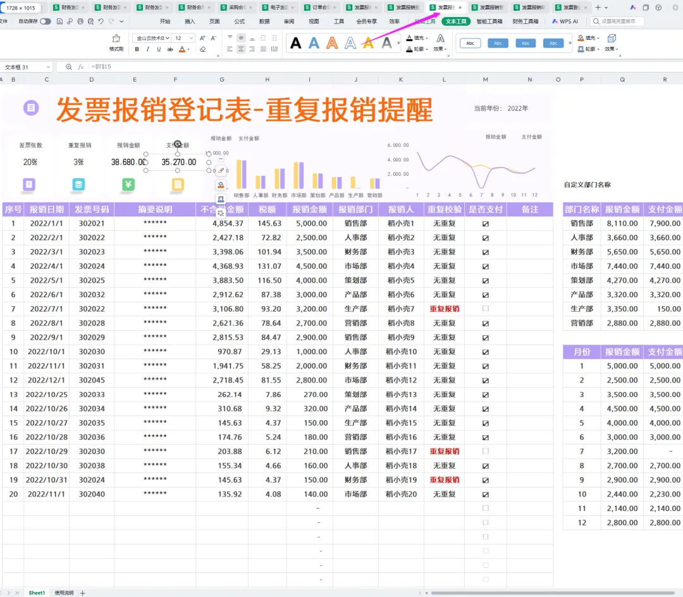683x597 pixels.
Task: Apply bold formatting with the B icon
Action: point(137,49)
